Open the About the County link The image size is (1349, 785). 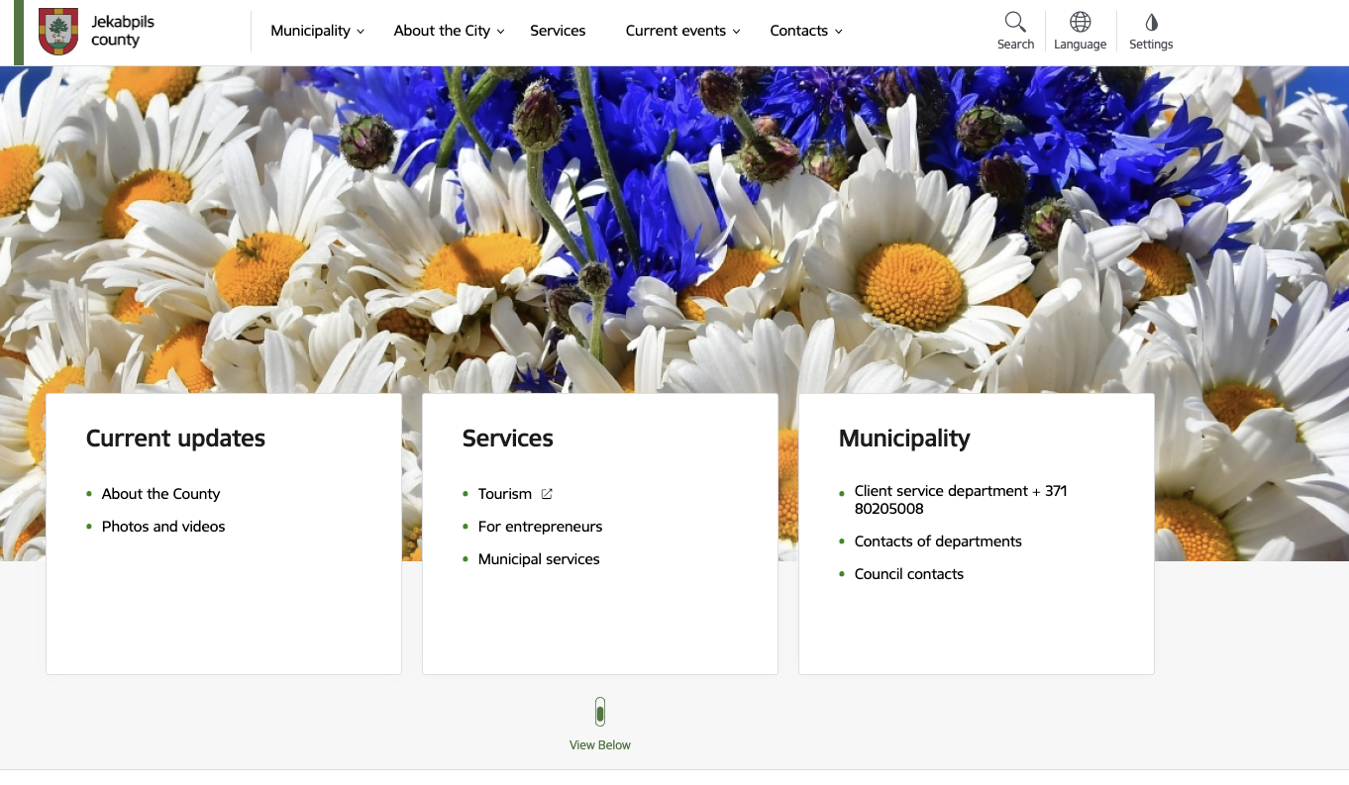coord(160,493)
